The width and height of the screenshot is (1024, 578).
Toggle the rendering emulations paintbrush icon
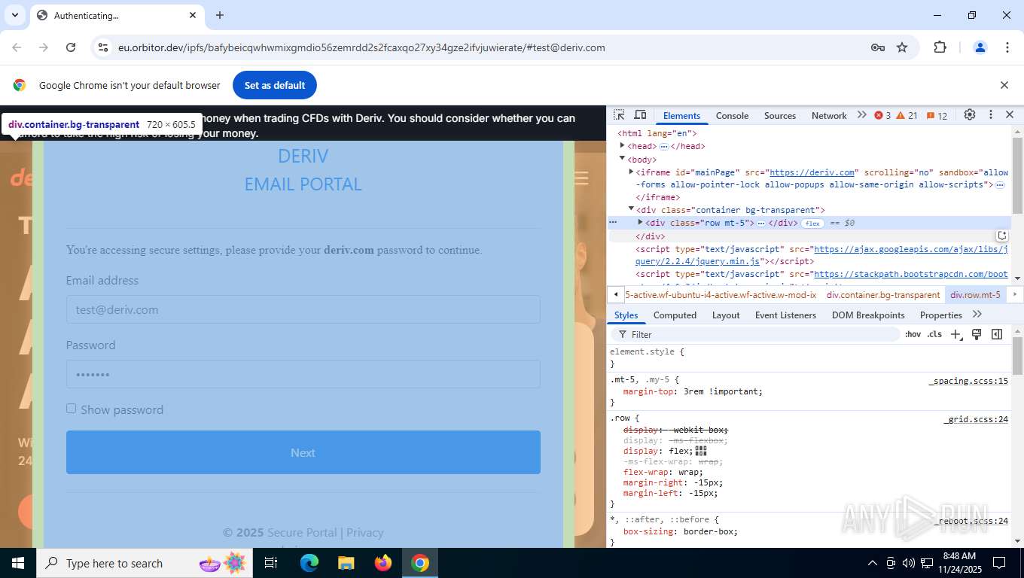977,334
